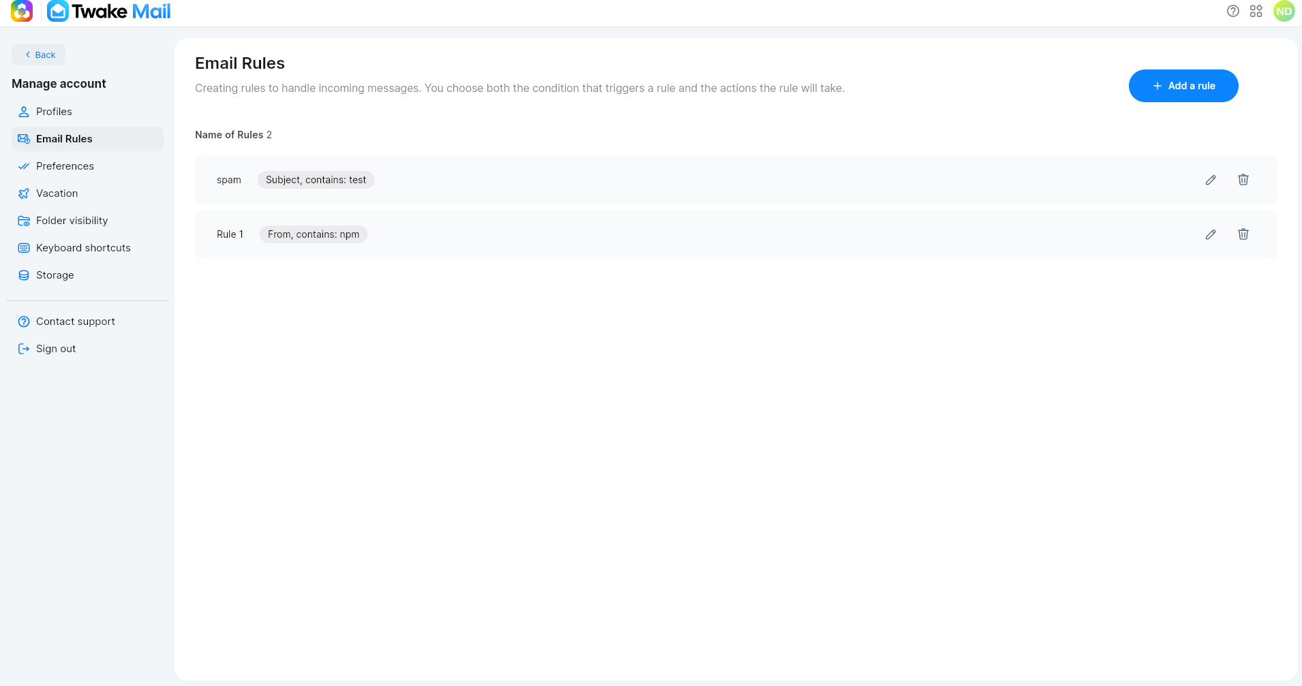Open the help question mark icon in header
The image size is (1302, 686).
(x=1232, y=11)
